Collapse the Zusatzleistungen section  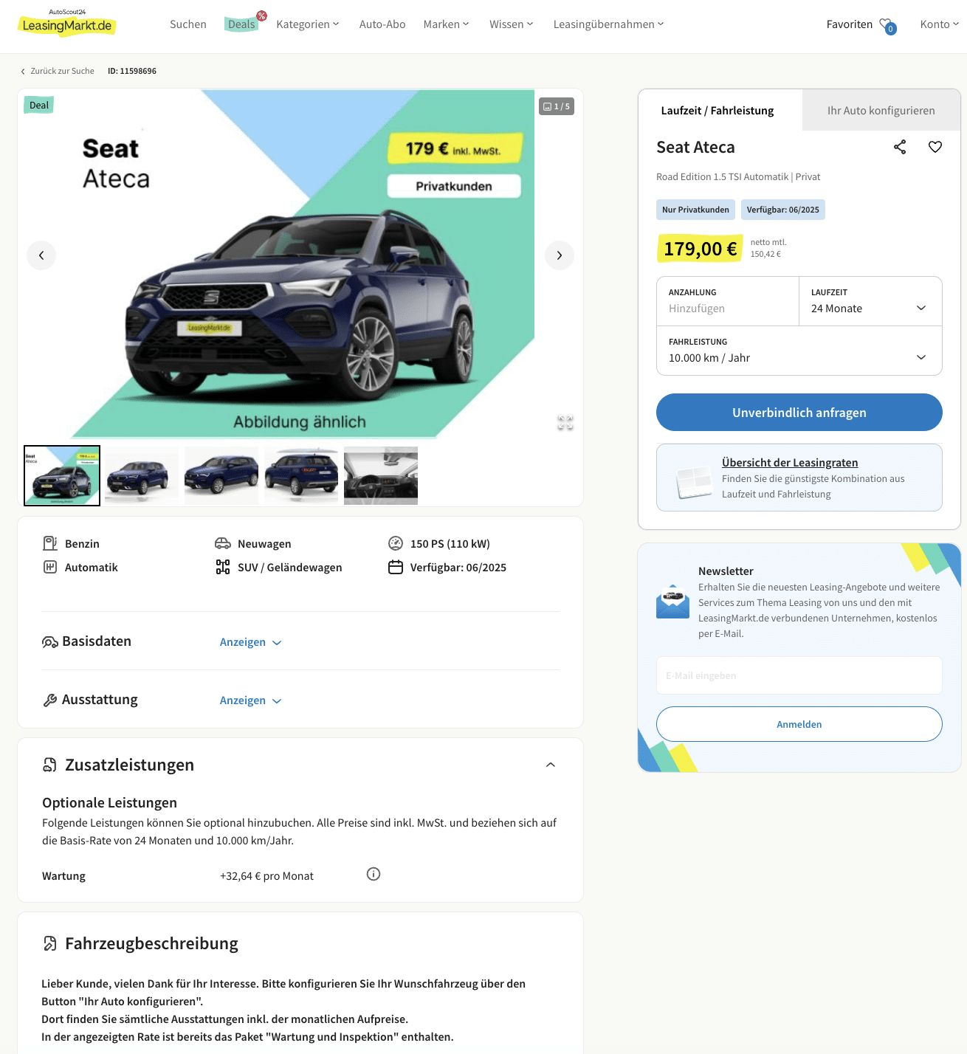click(x=551, y=765)
